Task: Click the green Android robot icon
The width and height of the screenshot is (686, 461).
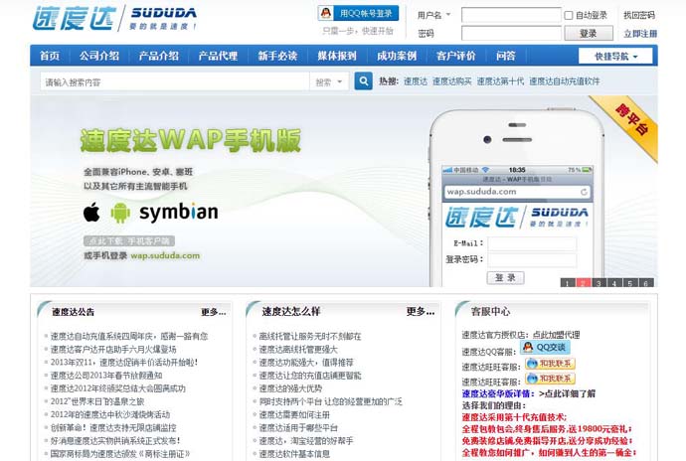Action: pos(120,212)
